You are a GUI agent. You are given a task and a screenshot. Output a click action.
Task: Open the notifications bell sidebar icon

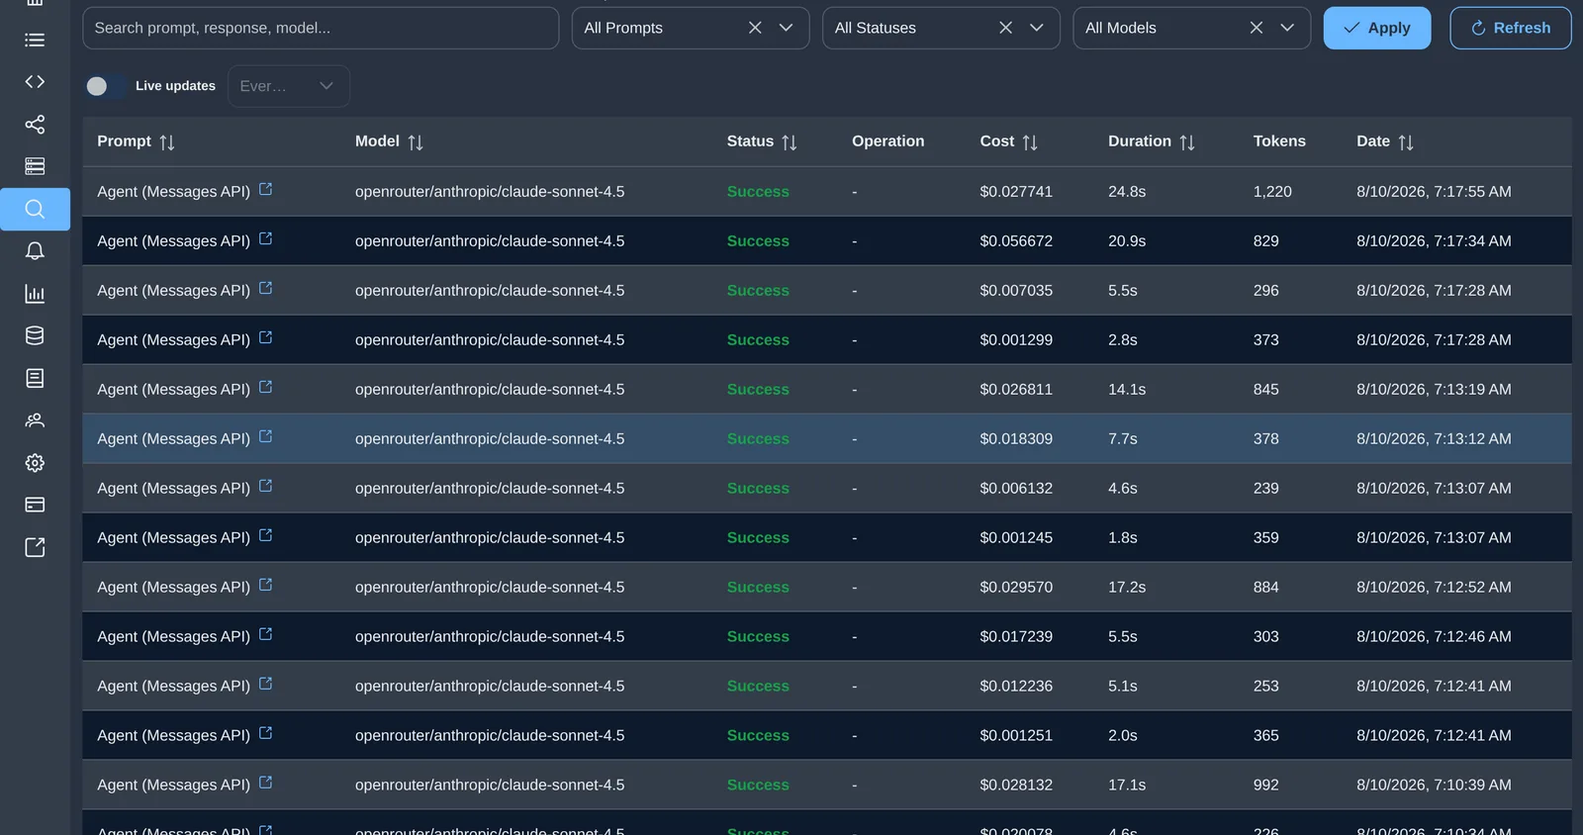click(35, 251)
